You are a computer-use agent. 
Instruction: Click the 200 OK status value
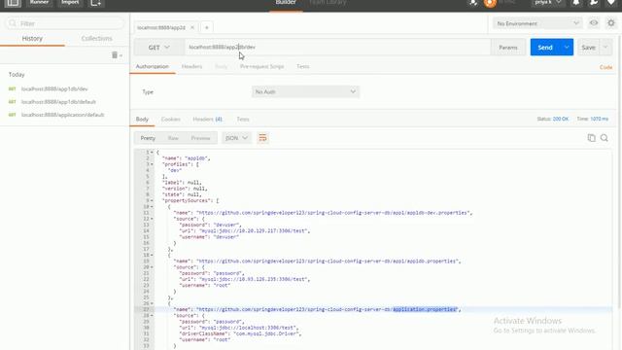561,119
